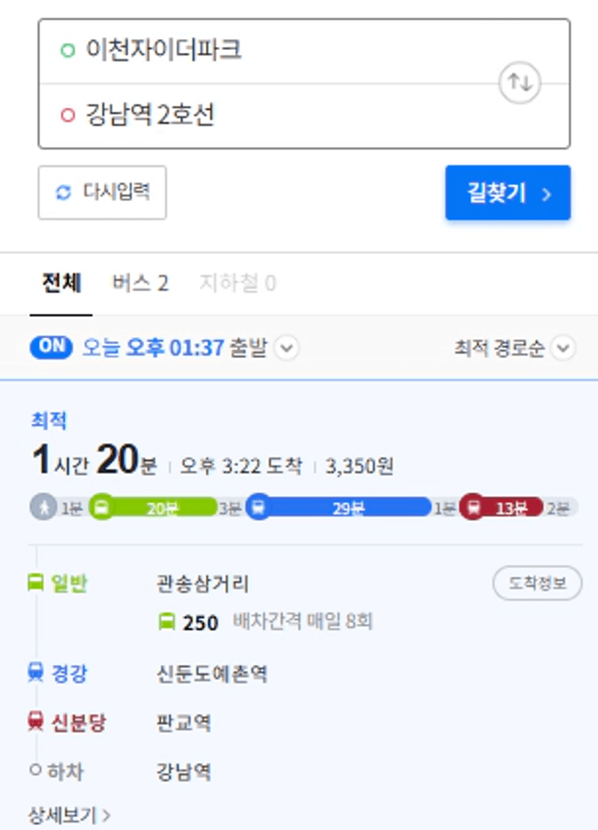Click the 길찾기 search button
The width and height of the screenshot is (598, 830).
(508, 192)
